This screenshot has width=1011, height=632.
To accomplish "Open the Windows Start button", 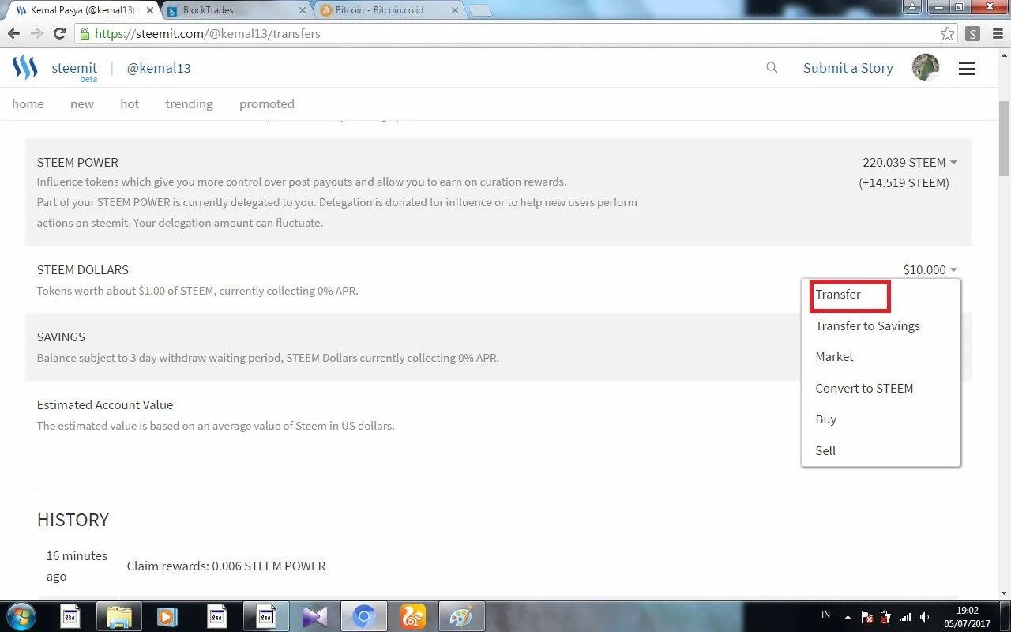I will coord(21,616).
